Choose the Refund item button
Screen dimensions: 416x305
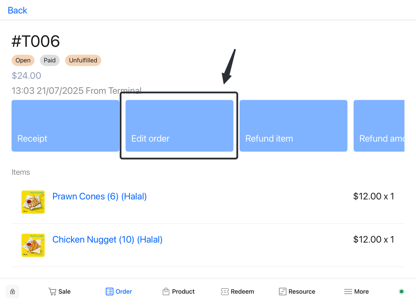point(293,126)
